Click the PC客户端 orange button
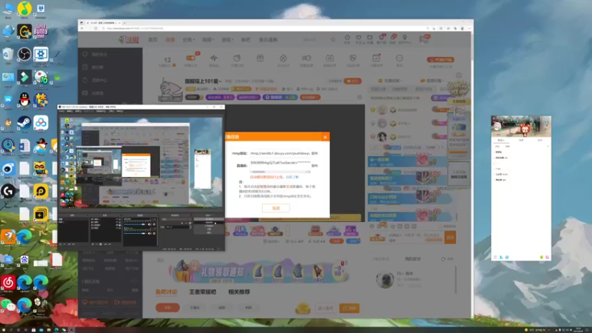 click(440, 60)
